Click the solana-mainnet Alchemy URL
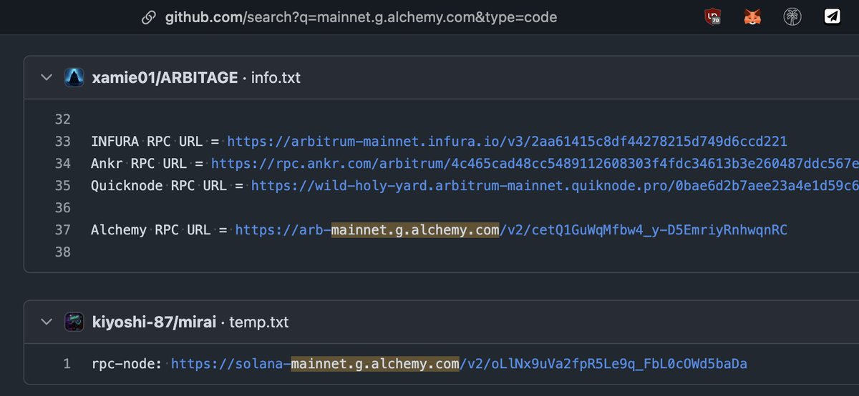 (459, 364)
